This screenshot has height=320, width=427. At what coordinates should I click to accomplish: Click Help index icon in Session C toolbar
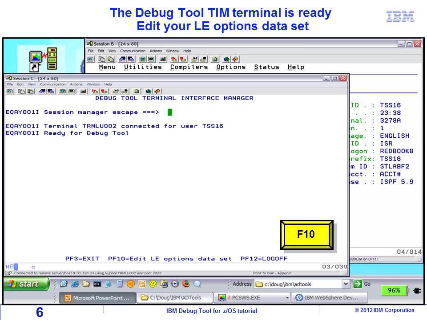click(157, 92)
